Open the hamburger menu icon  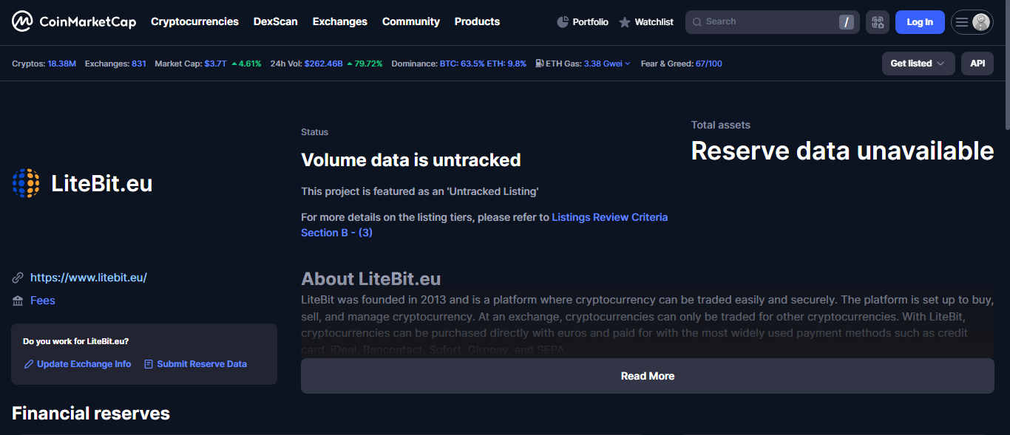click(961, 22)
